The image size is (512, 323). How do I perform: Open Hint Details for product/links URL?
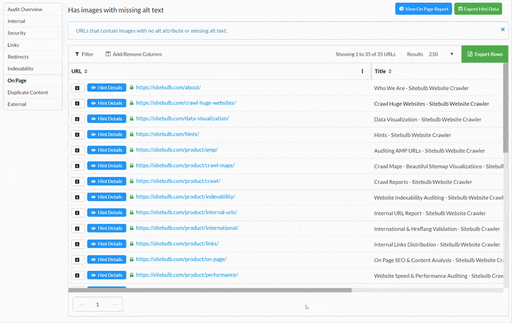107,244
